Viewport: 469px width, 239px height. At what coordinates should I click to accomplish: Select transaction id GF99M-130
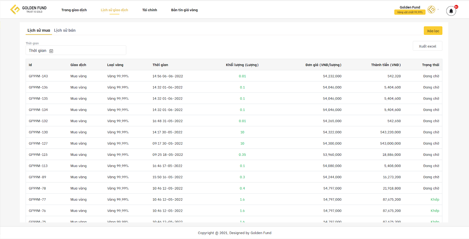(x=38, y=132)
